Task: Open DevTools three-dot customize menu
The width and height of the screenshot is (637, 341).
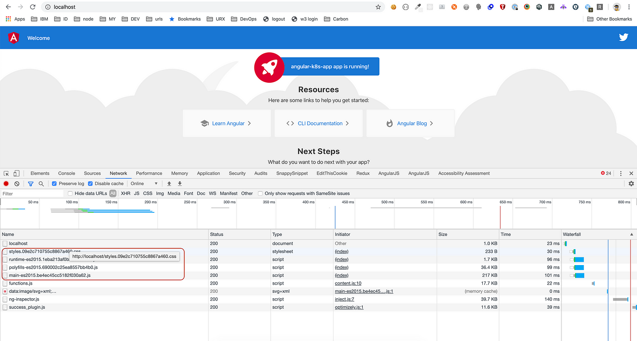Action: (621, 173)
